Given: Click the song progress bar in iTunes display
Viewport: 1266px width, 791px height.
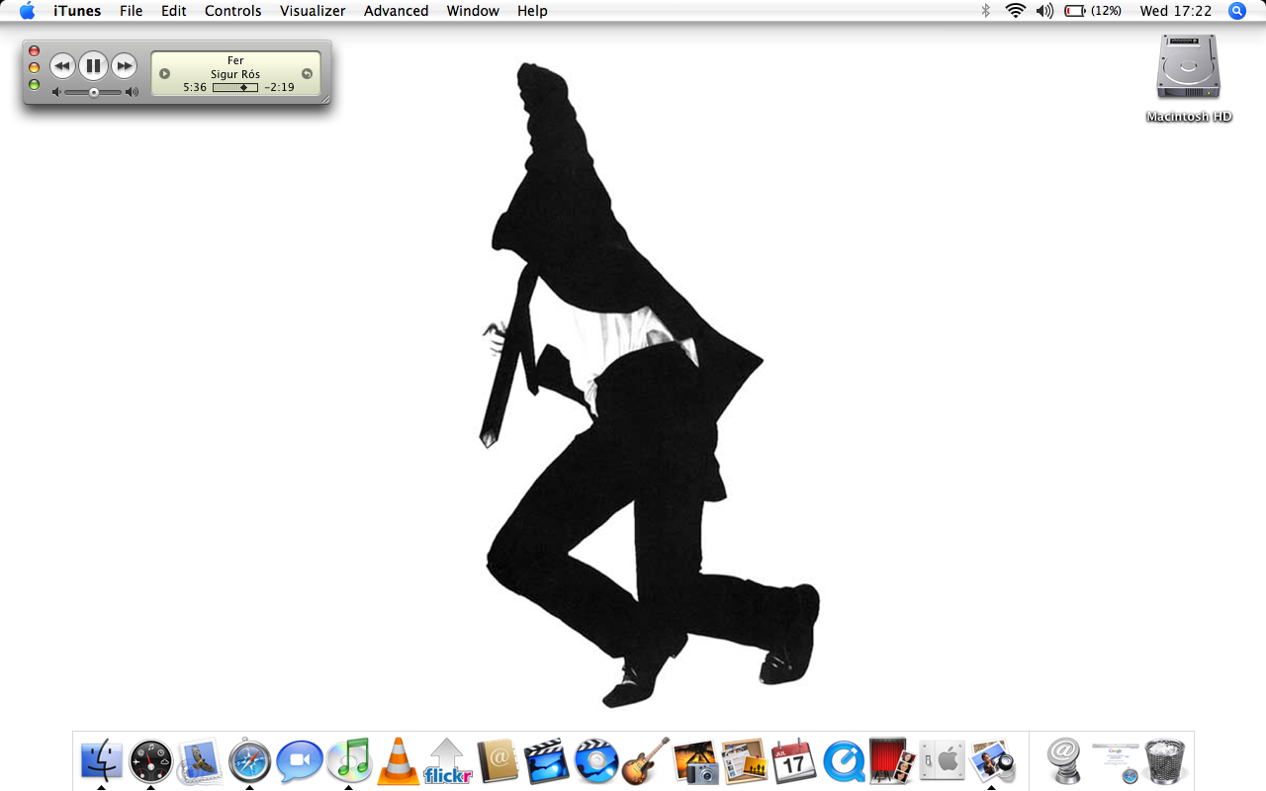Looking at the screenshot, I should point(235,87).
